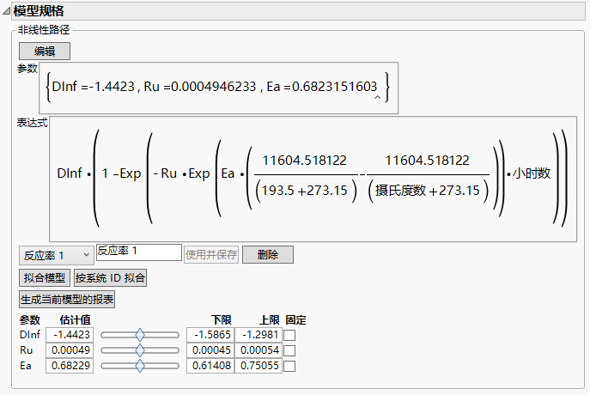
Task: Click the DInf lower limit field -1.5865
Action: (210, 335)
